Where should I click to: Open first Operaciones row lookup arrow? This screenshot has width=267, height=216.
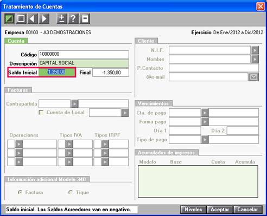(19, 144)
